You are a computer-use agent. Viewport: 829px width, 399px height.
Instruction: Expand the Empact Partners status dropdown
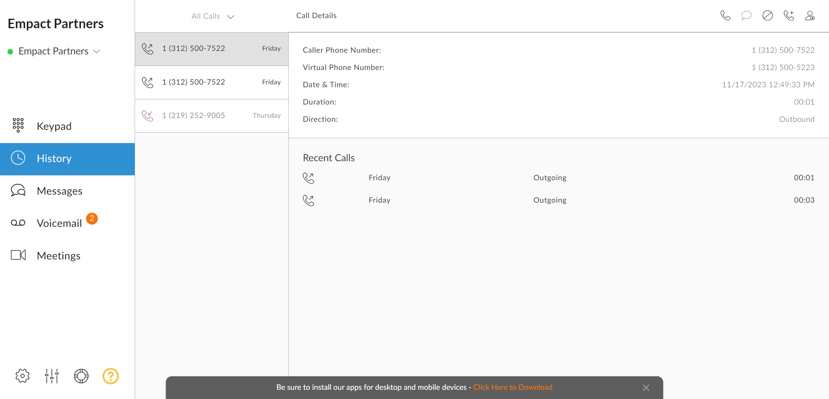[60, 51]
